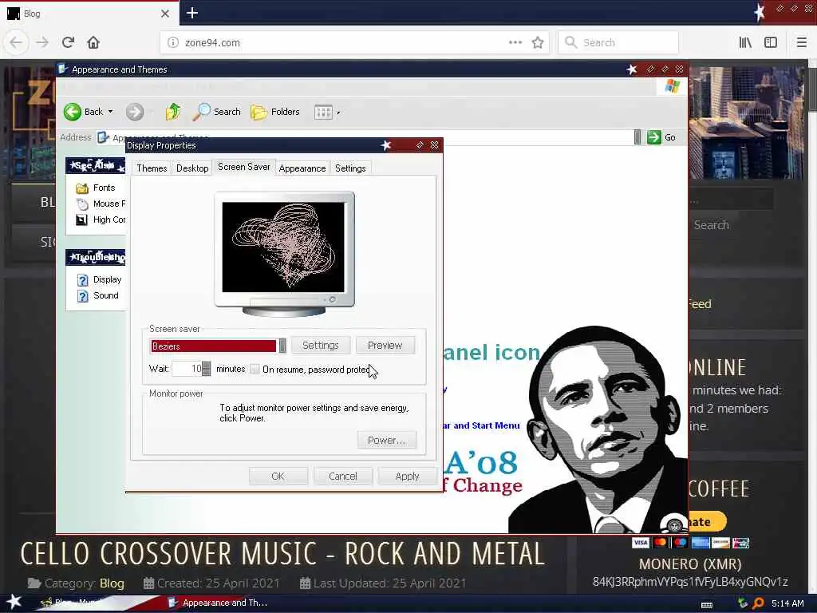This screenshot has width=817, height=613.
Task: Select Appearance and Themes taskbar button
Action: pyautogui.click(x=219, y=603)
